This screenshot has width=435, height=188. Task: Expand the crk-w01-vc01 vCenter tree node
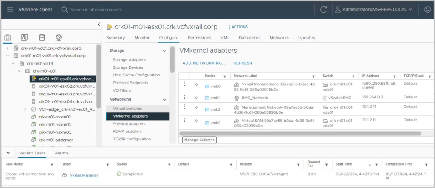point(7,48)
